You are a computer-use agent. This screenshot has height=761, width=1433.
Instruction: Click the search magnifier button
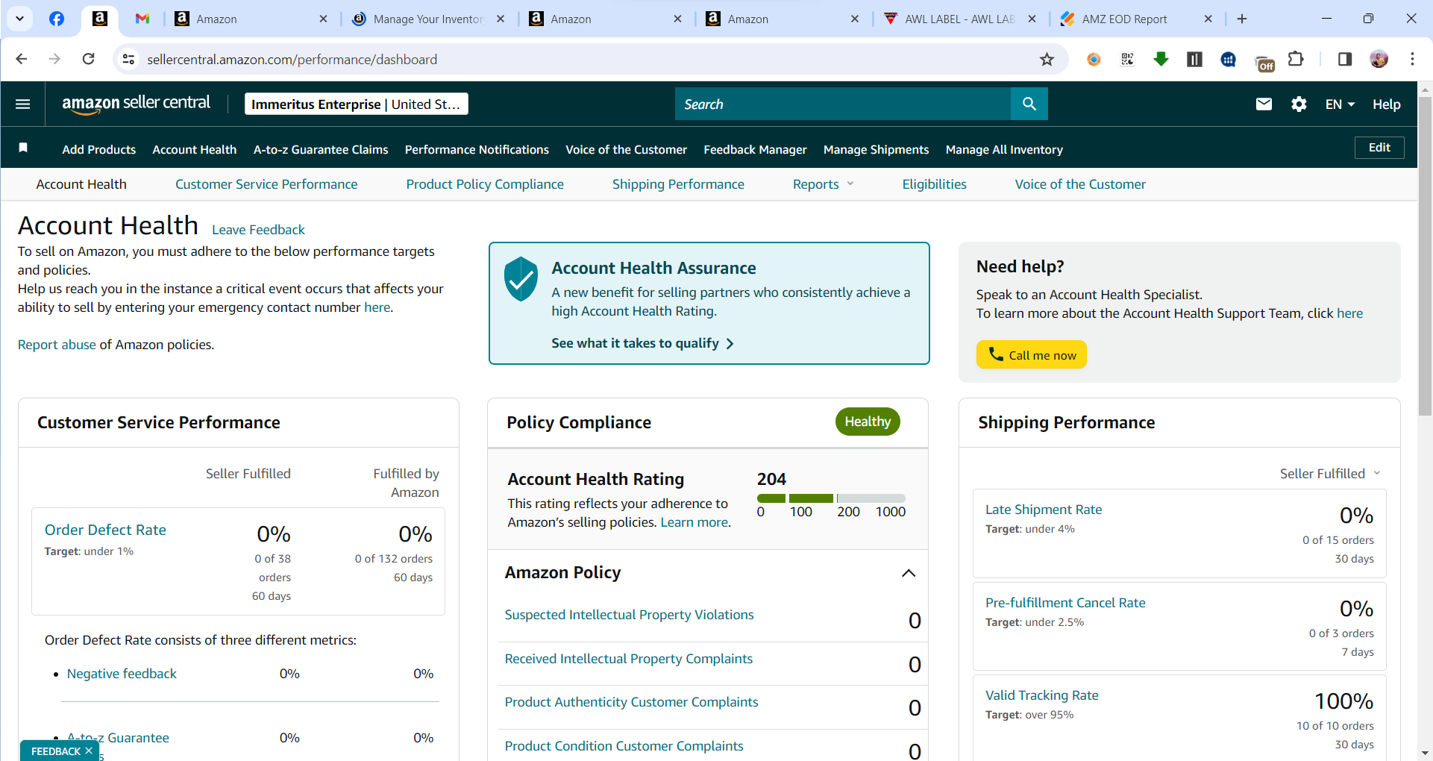point(1029,104)
